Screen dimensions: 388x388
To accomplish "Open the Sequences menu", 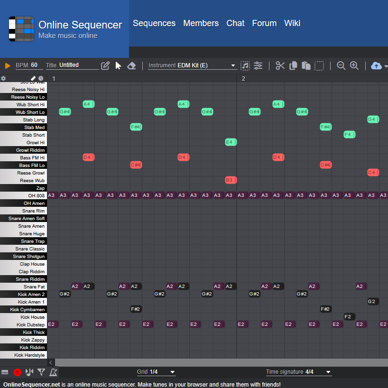I will coord(154,23).
